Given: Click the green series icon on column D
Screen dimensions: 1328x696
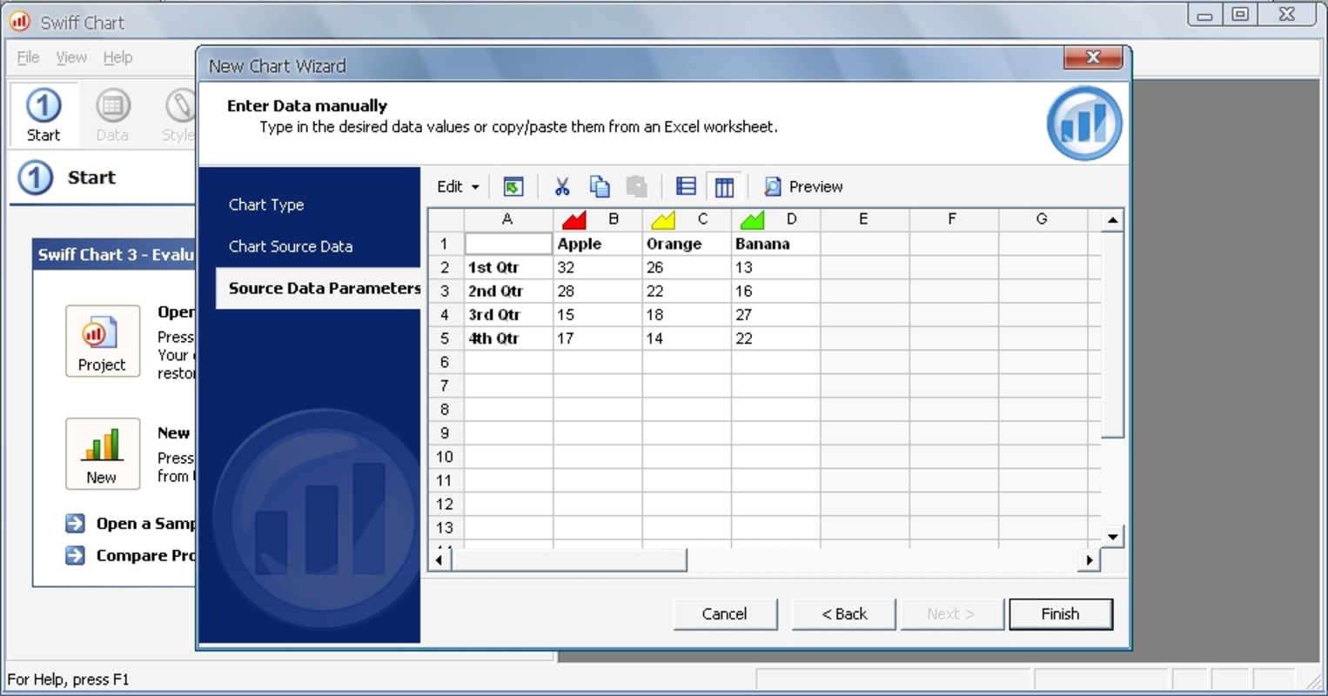Looking at the screenshot, I should pos(752,219).
